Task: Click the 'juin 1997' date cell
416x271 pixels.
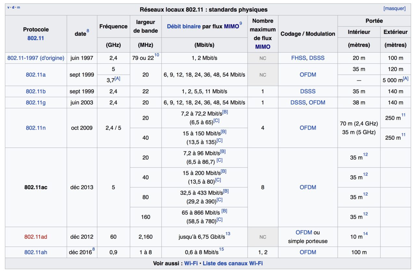Action: tap(82, 58)
